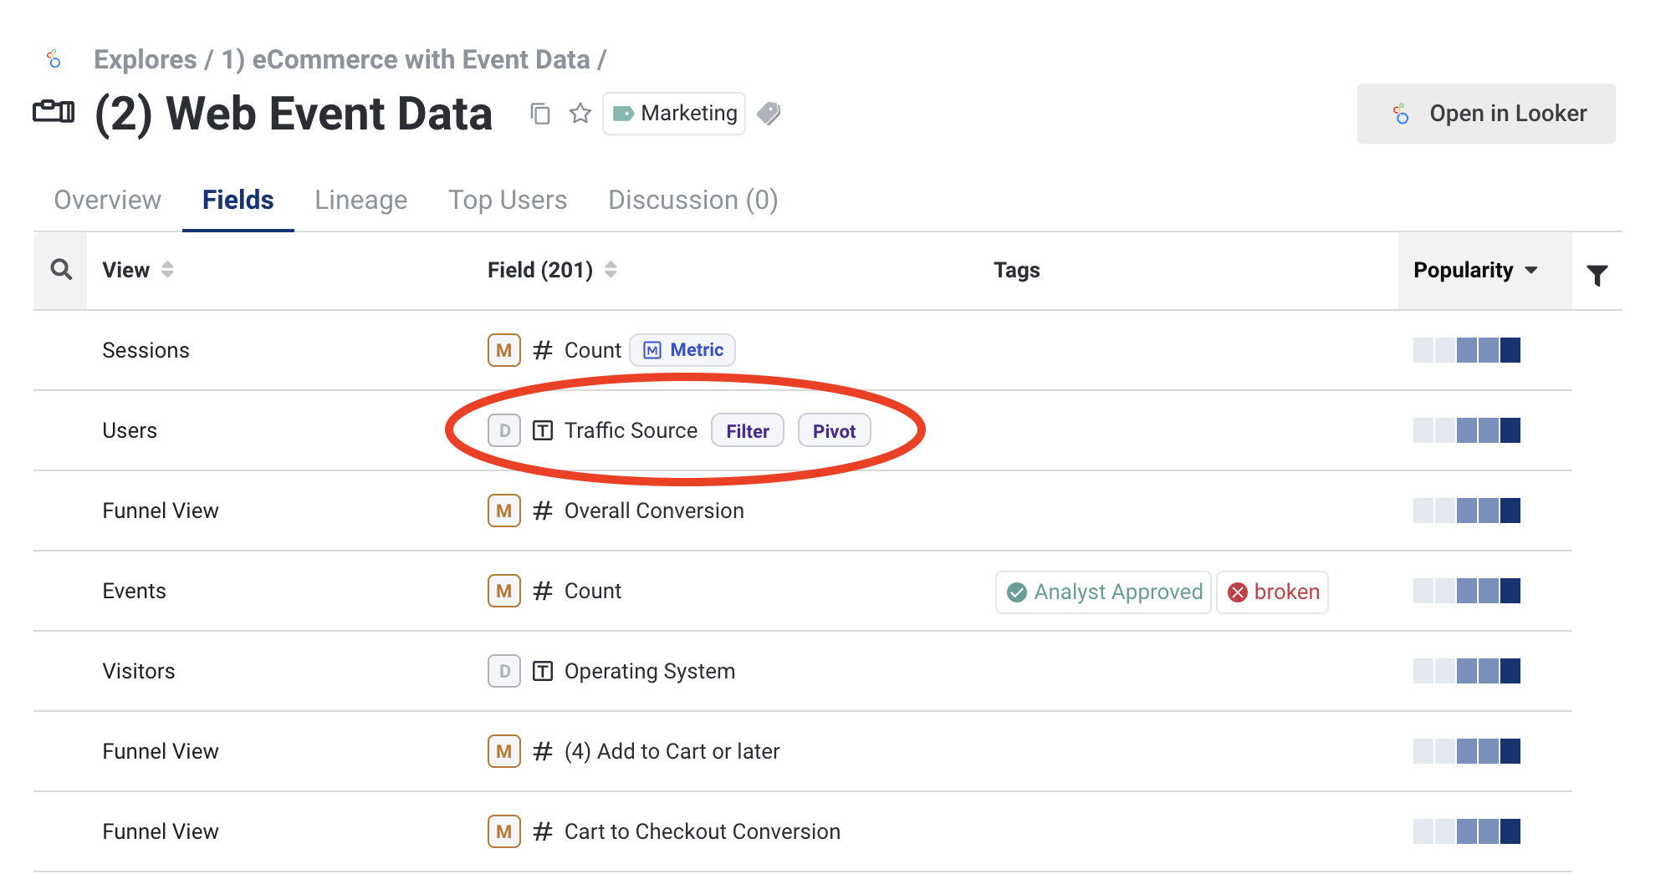This screenshot has width=1676, height=879.
Task: Open the Top Users tab
Action: [x=508, y=200]
